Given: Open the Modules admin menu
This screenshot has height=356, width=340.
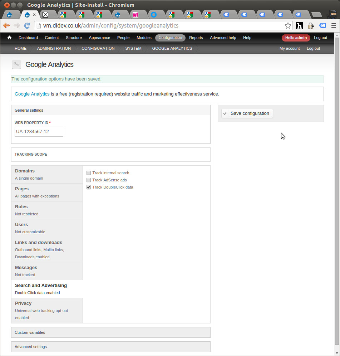Looking at the screenshot, I should (144, 38).
